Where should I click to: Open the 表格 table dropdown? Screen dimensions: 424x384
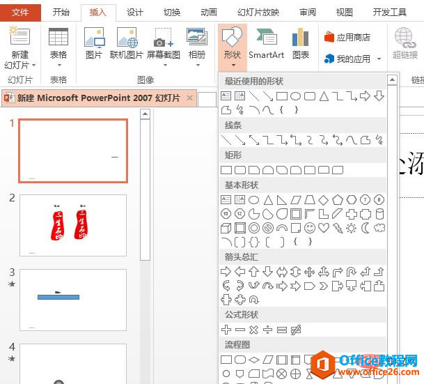(58, 47)
